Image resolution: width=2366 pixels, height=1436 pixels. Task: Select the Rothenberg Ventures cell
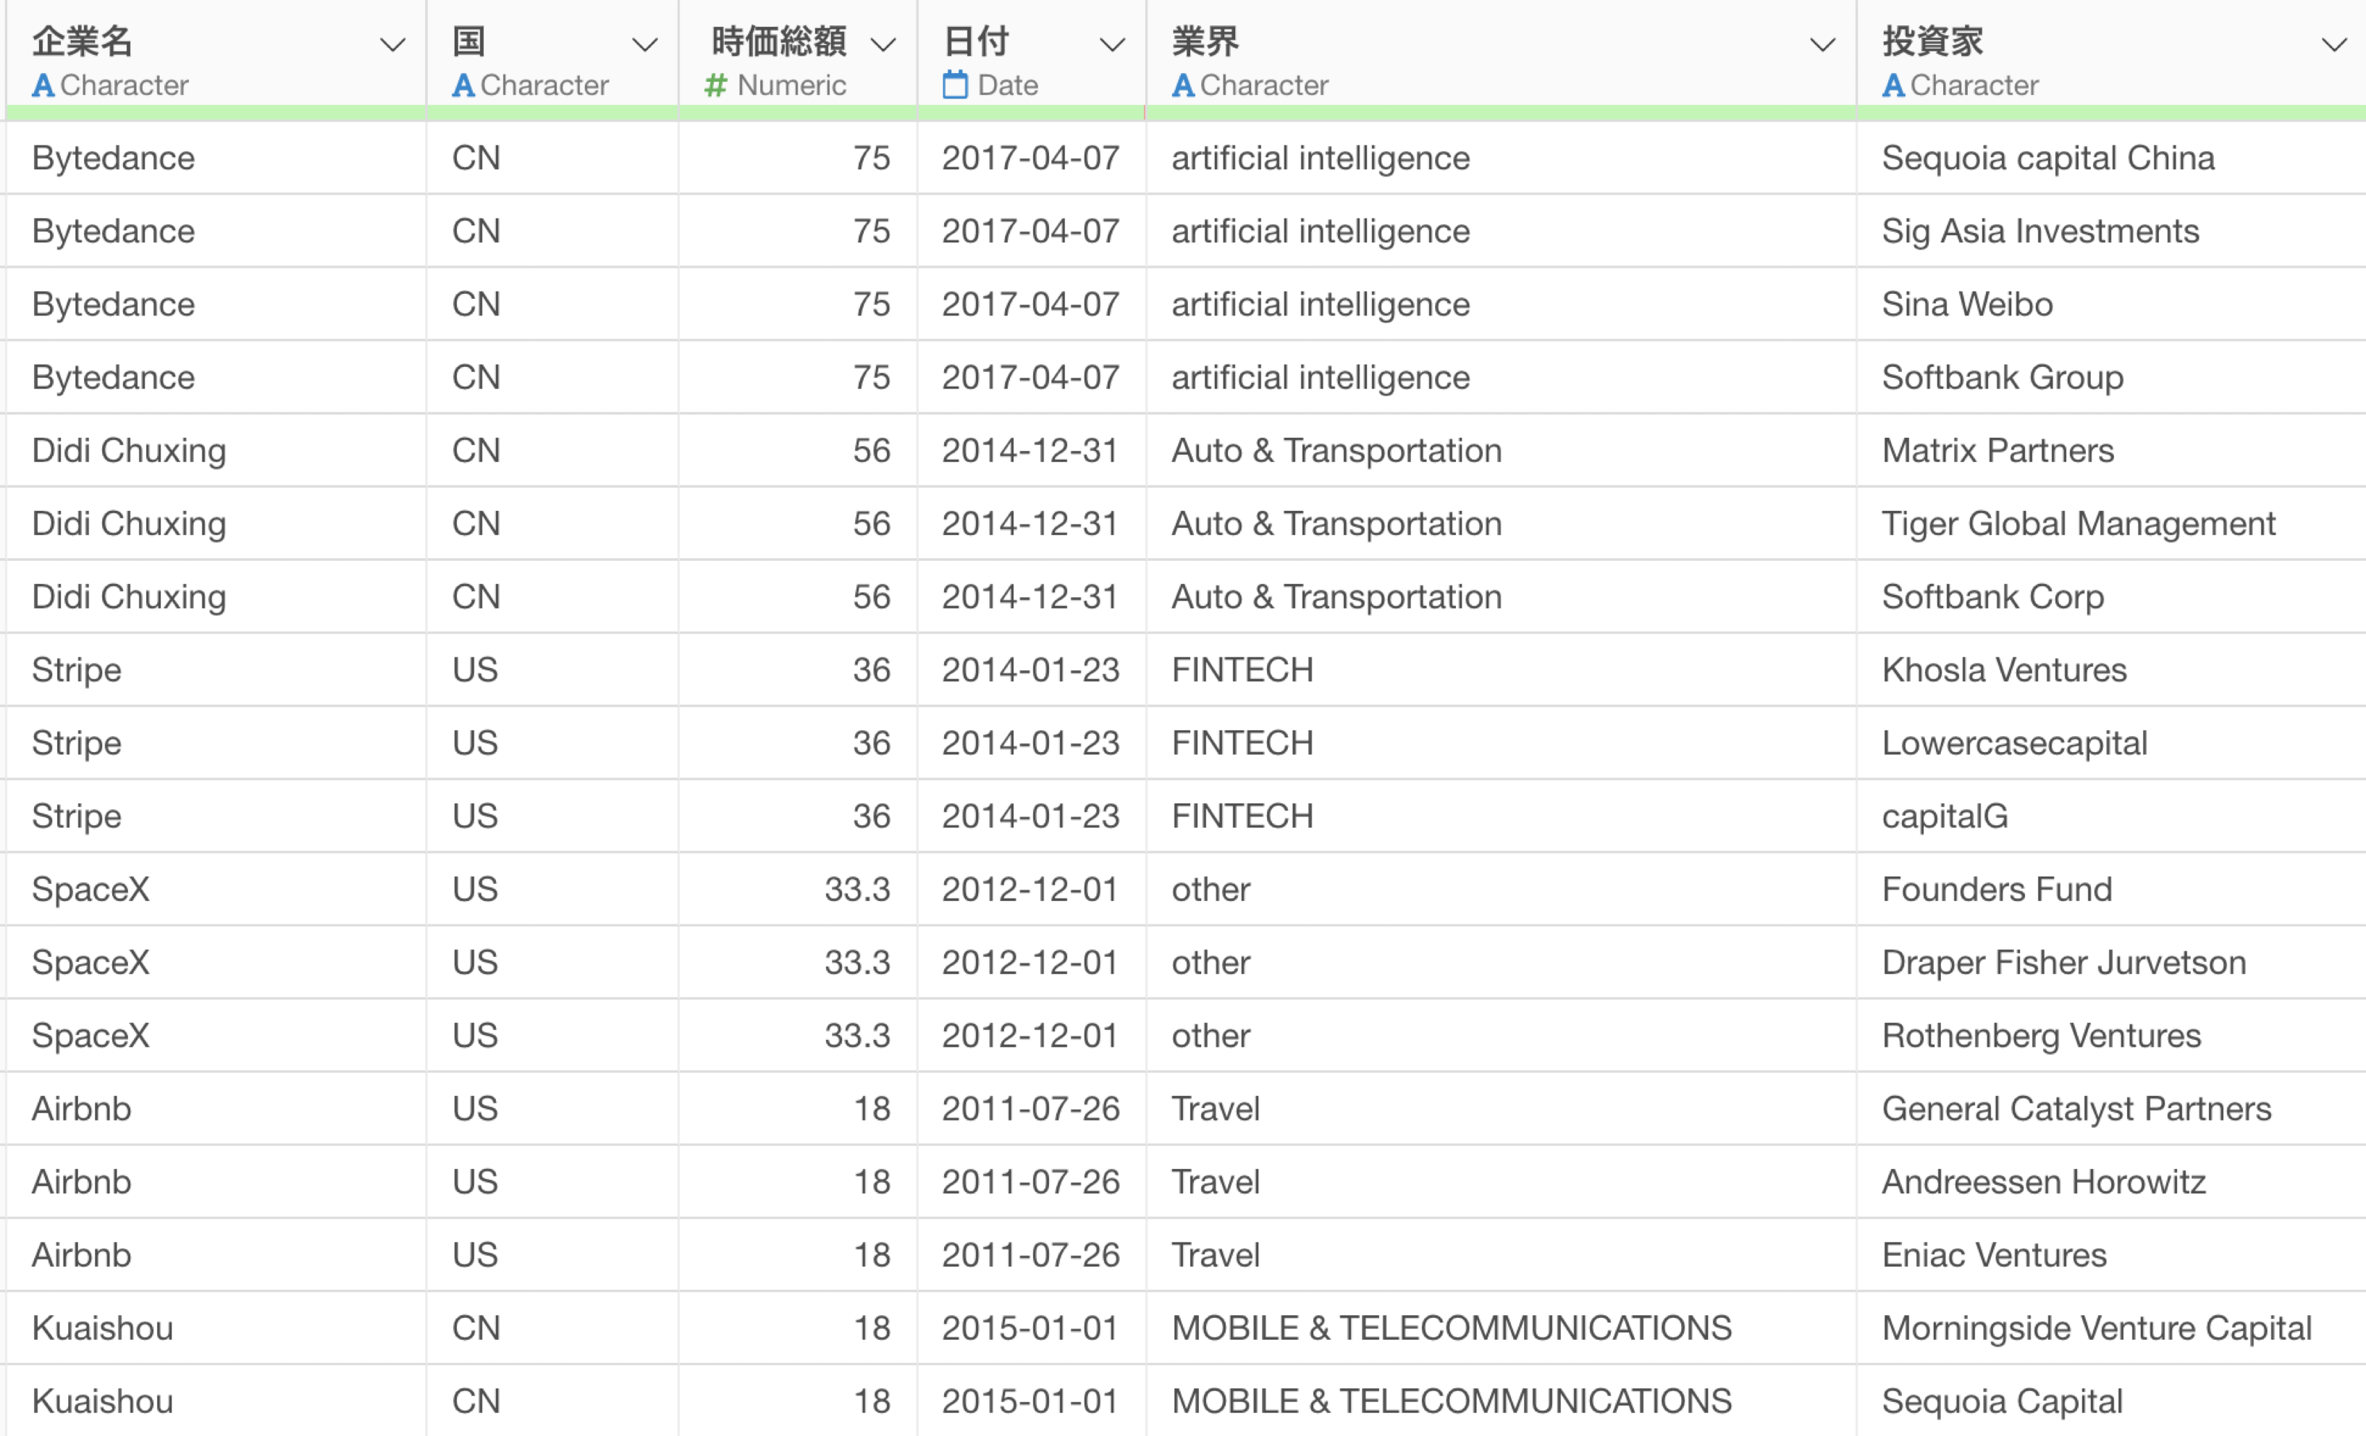(x=2110, y=1036)
